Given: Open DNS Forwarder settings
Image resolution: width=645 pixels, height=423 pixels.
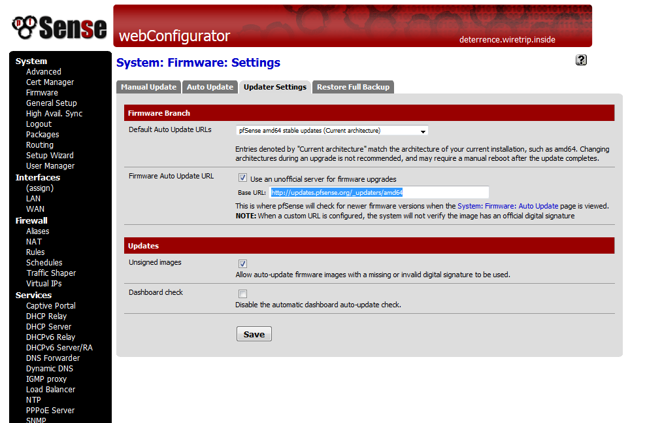Looking at the screenshot, I should pyautogui.click(x=53, y=358).
